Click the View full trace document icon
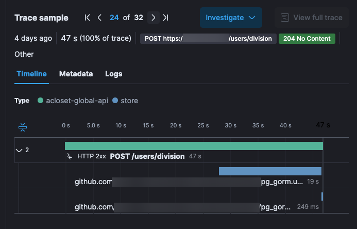 (x=284, y=18)
